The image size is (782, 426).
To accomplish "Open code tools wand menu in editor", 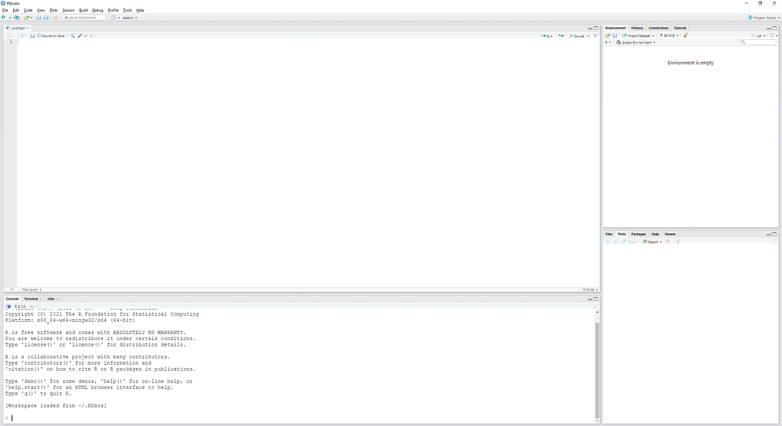I will point(80,36).
